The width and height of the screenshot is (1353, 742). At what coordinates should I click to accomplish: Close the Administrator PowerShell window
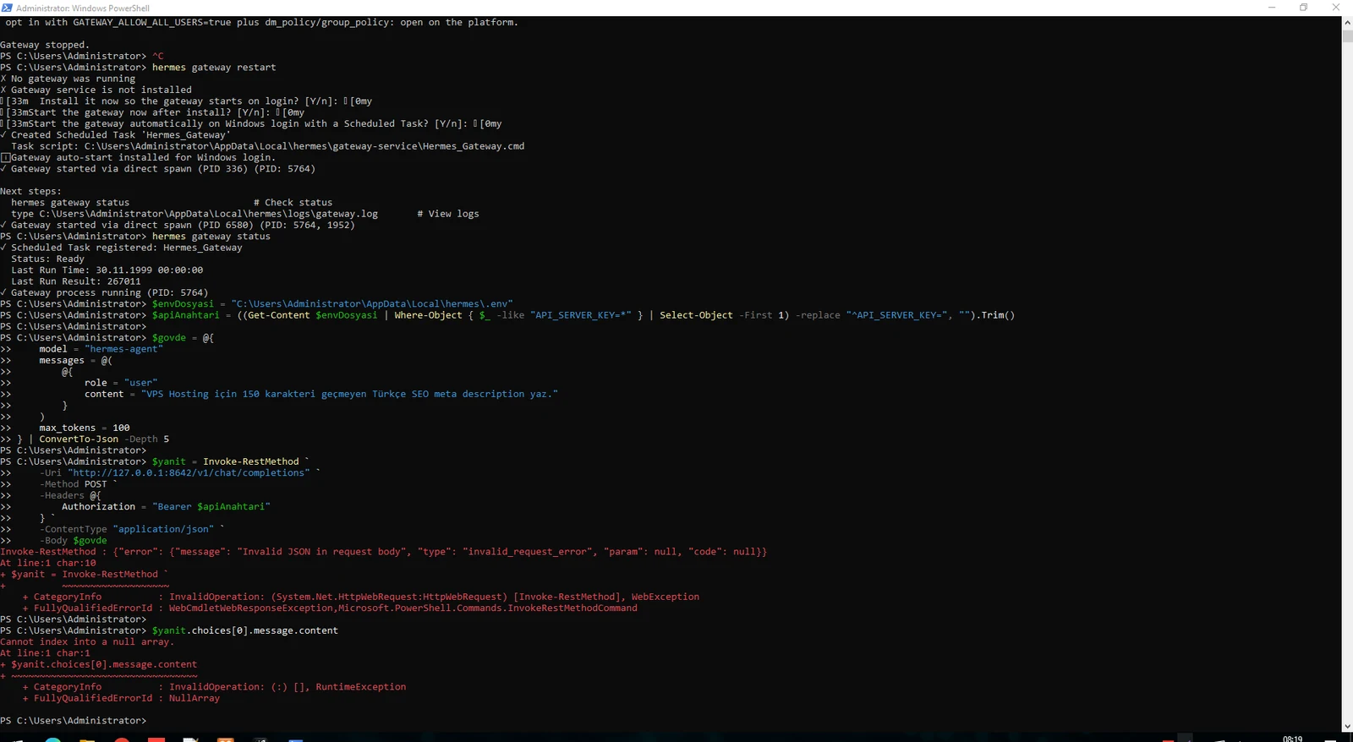(1336, 8)
